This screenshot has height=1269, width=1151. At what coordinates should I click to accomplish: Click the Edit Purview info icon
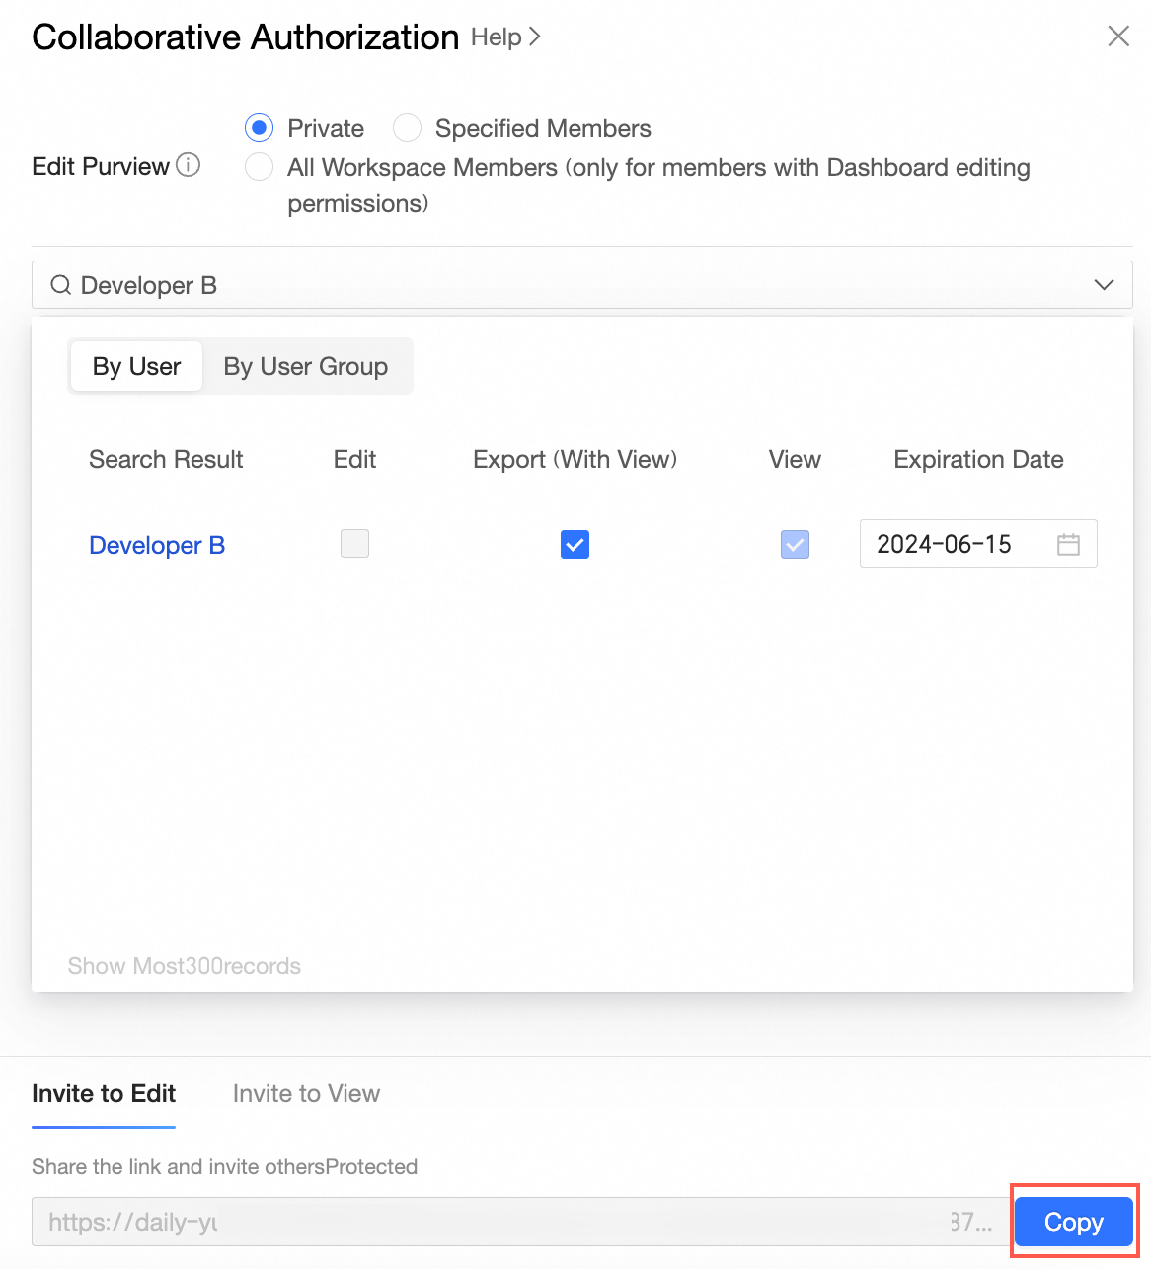coord(188,165)
